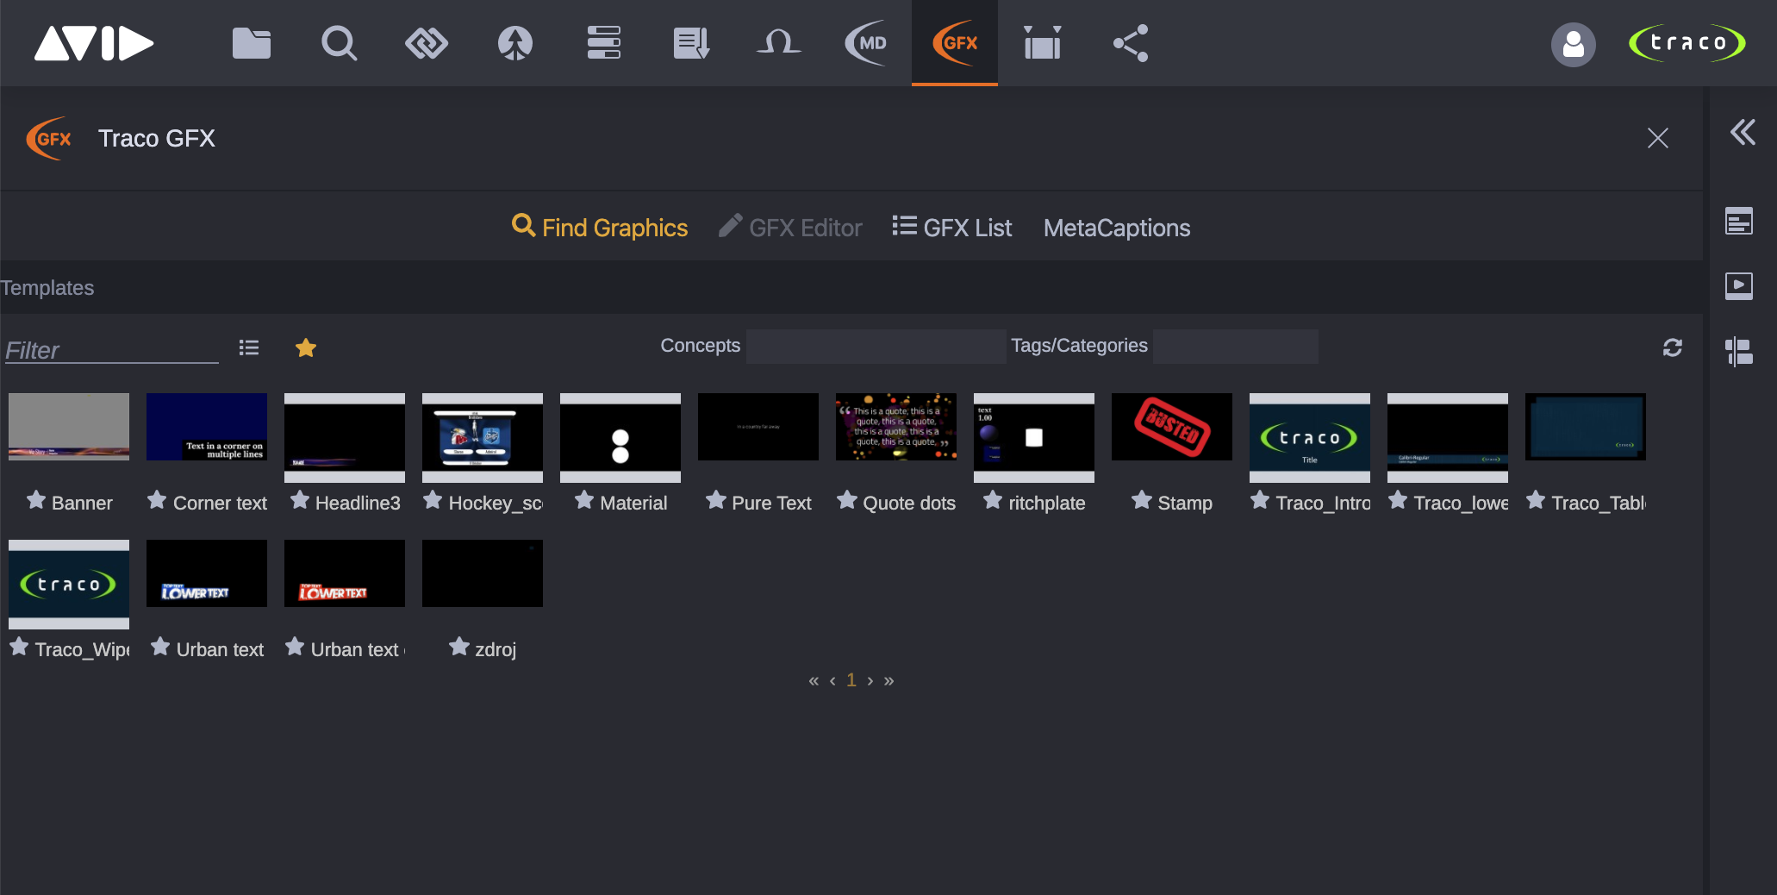
Task: Switch to GFX Editor tab
Action: (790, 228)
